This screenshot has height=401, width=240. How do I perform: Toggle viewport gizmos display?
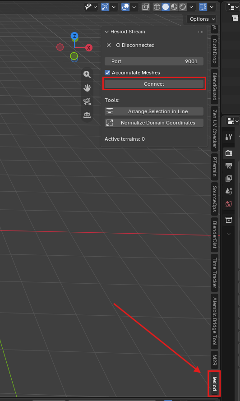pos(105,7)
